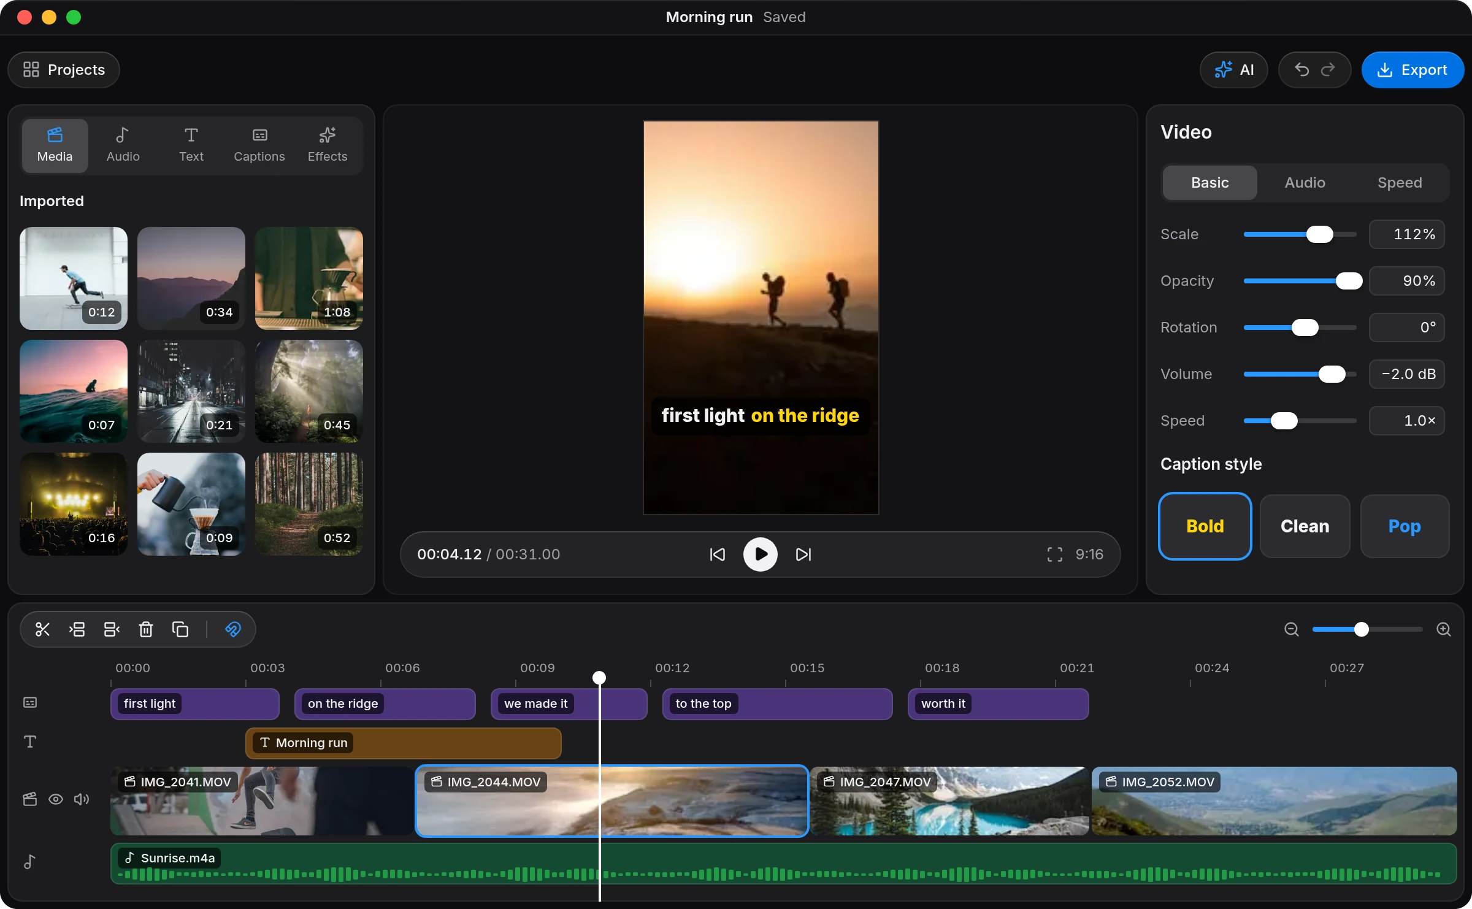The width and height of the screenshot is (1472, 909).
Task: Choose the Pop caption style
Action: [1405, 526]
